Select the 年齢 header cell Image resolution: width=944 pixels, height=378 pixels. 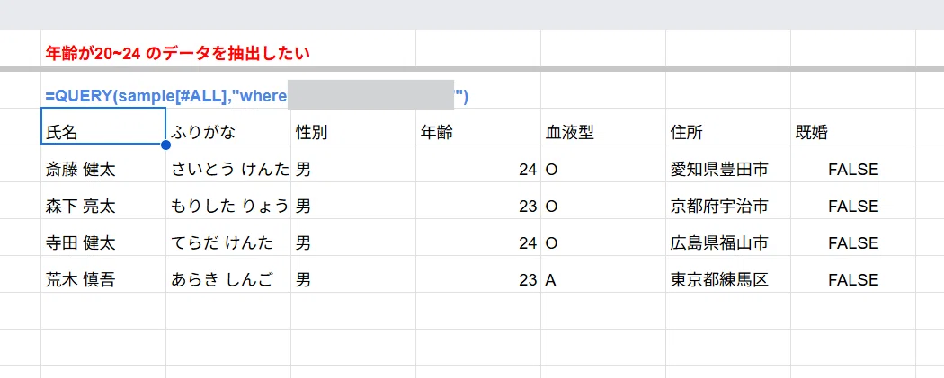(x=478, y=127)
